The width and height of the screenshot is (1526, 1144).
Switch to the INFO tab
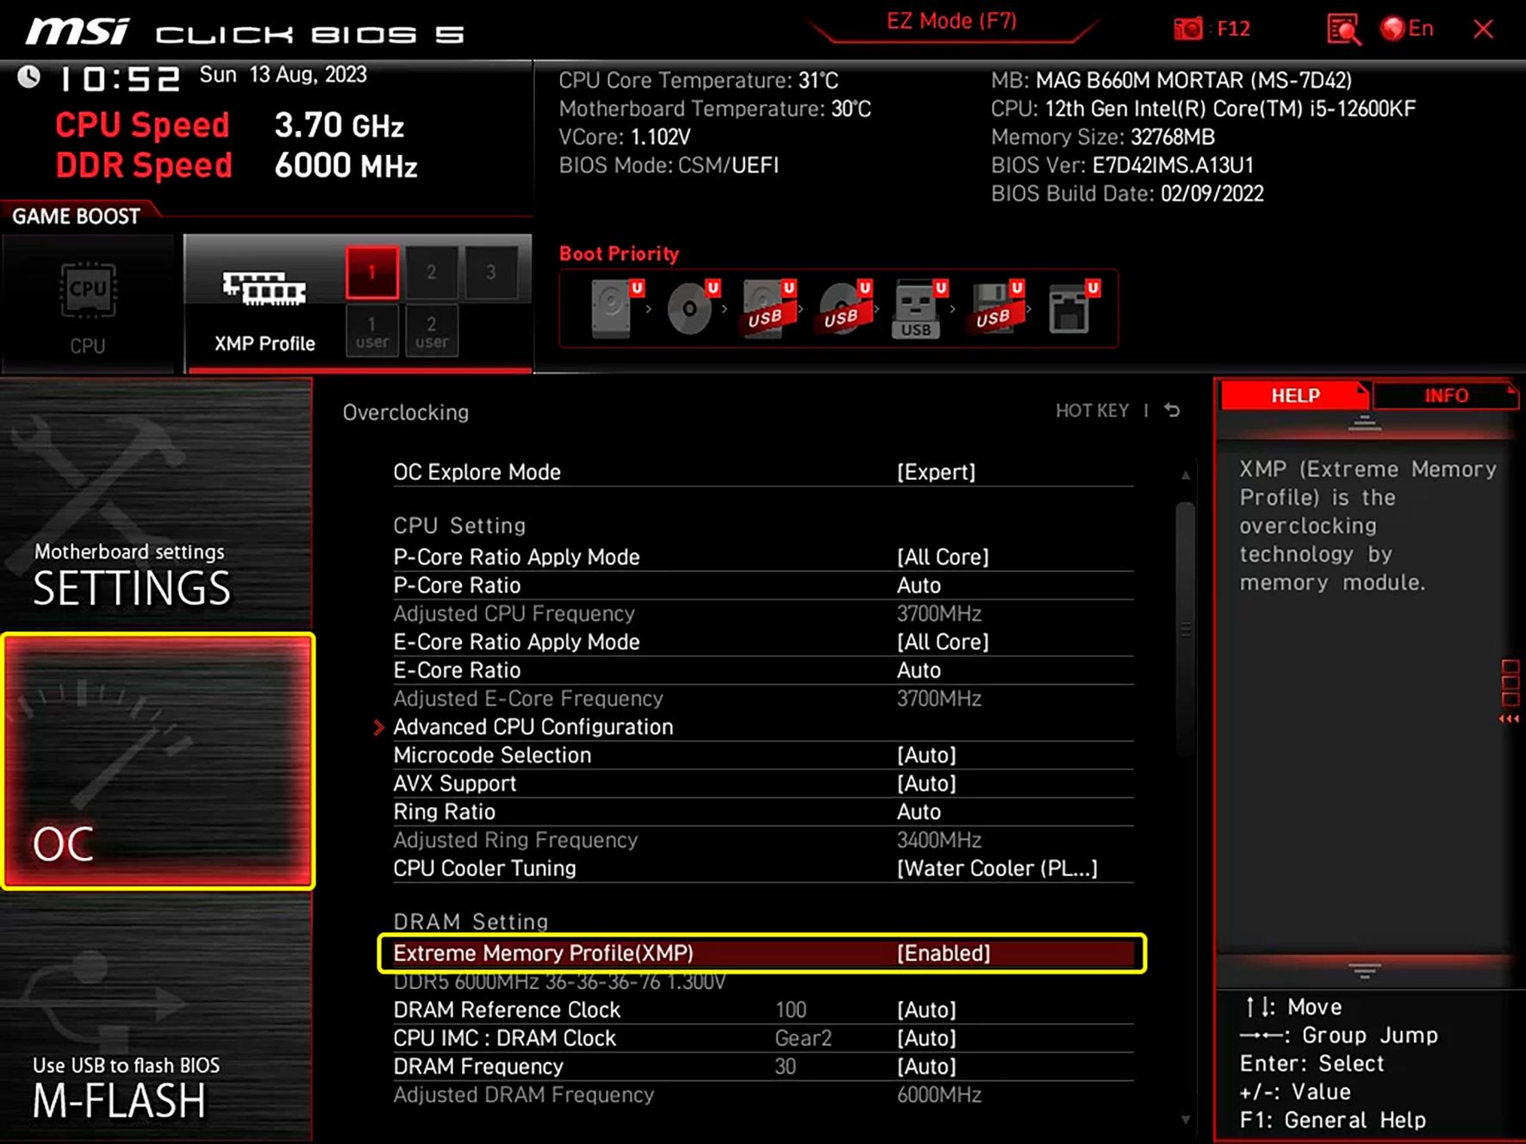[x=1446, y=395]
